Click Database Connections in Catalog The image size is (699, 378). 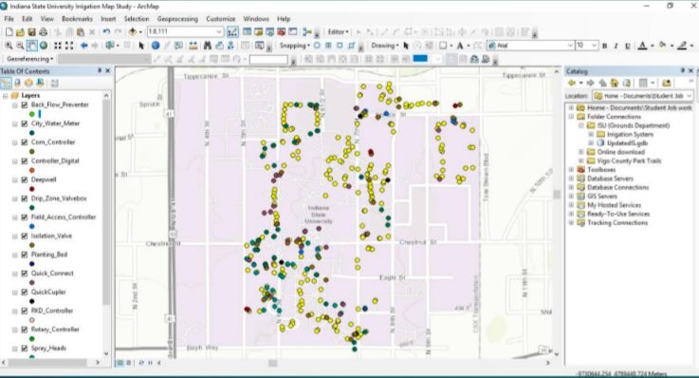[x=617, y=187]
